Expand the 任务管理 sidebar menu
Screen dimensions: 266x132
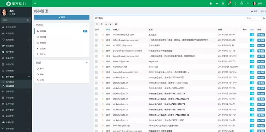(x=16, y=92)
